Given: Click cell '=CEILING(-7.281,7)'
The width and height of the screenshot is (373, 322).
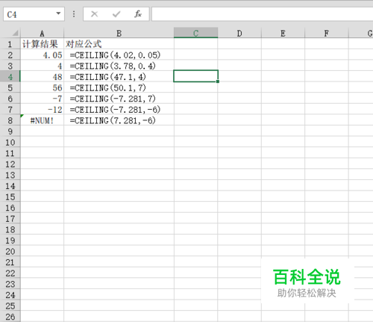Looking at the screenshot, I should (119, 99).
